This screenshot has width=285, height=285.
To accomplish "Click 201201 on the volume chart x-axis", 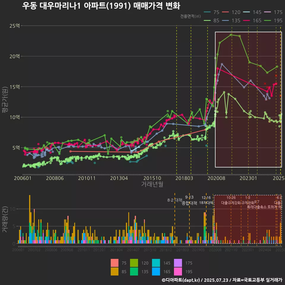I will tap(99, 250).
